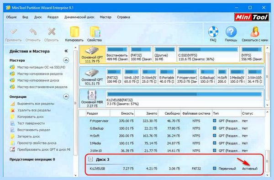Select the 7.27 ГБ USB MBR disk icon
Image resolution: width=274 pixels, height=180 pixels.
tap(92, 95)
